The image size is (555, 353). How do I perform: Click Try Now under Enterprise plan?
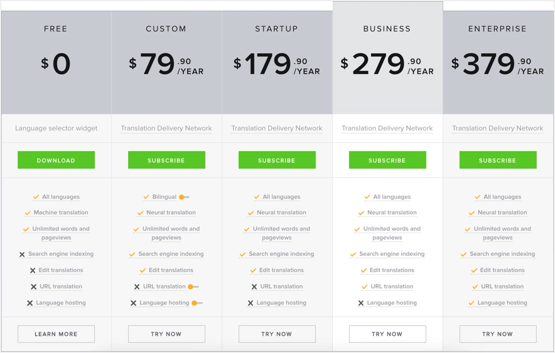[x=498, y=334]
